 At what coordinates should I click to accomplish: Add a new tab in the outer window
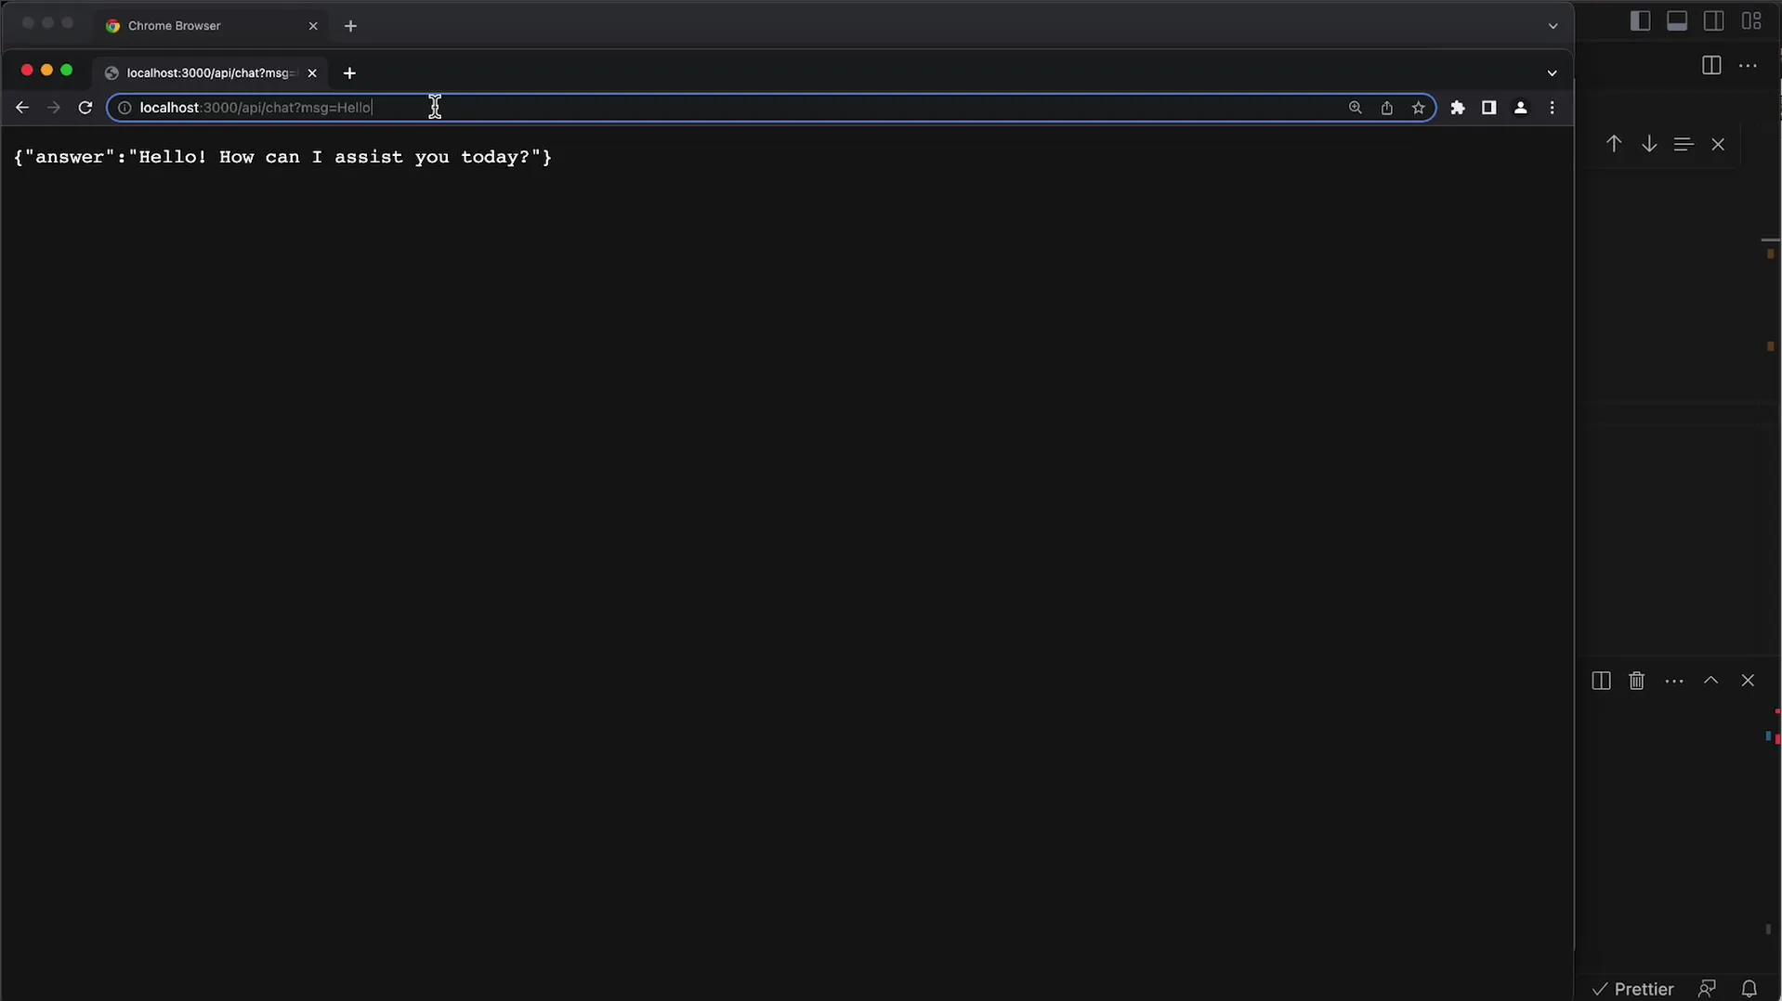[350, 26]
